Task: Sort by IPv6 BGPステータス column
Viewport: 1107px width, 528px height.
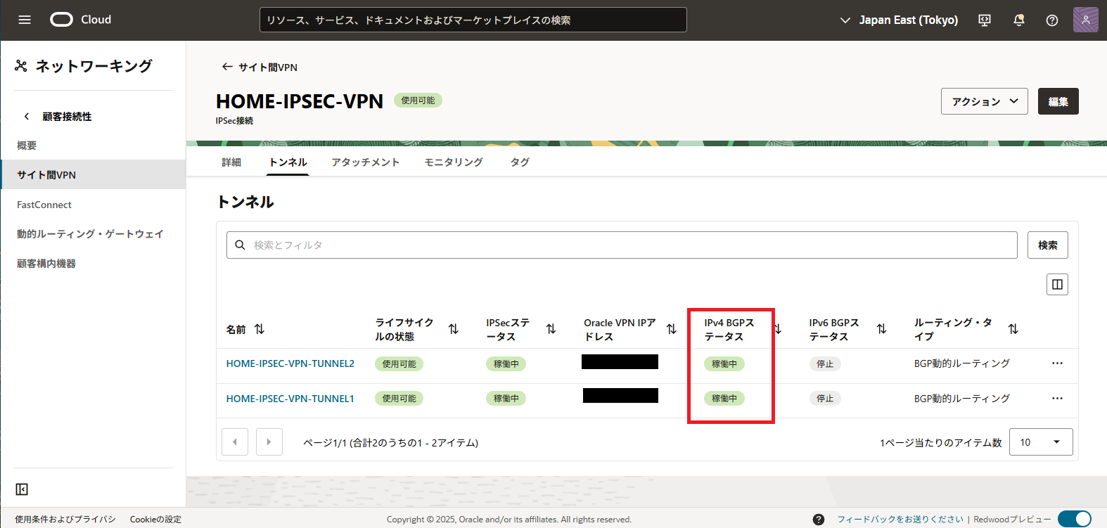Action: click(882, 329)
